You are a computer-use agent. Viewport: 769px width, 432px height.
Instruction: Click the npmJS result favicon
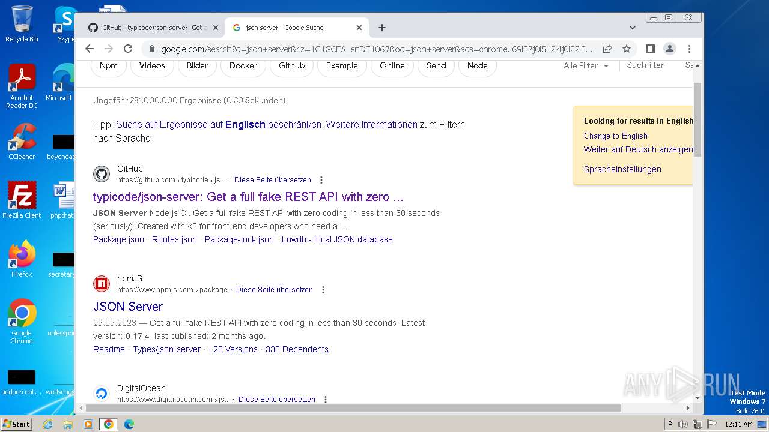[102, 284]
